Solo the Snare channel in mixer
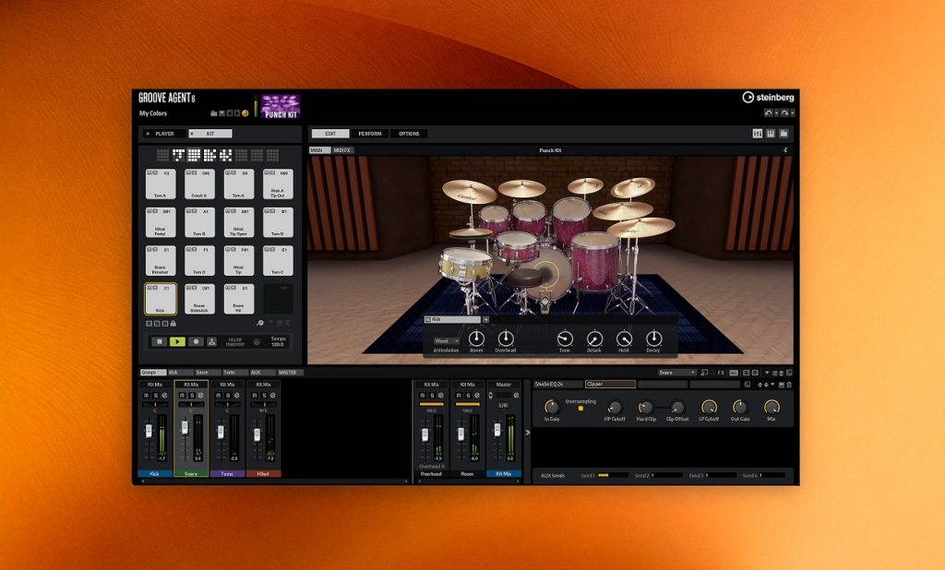945x570 pixels. [191, 396]
